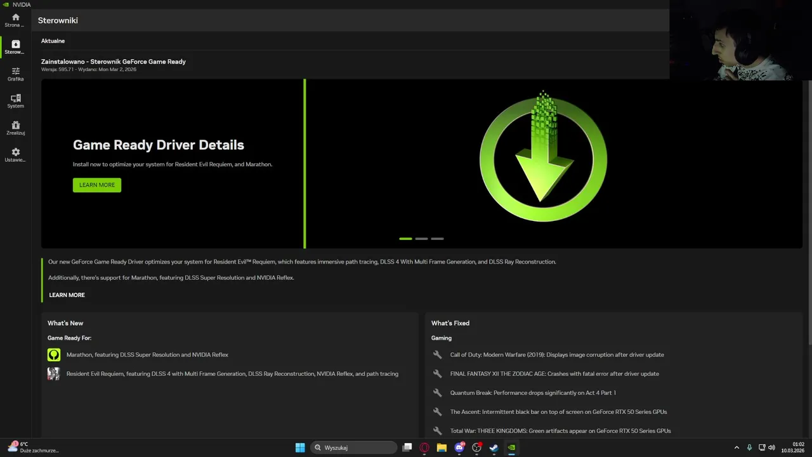Open Opera browser from the taskbar

pyautogui.click(x=424, y=447)
